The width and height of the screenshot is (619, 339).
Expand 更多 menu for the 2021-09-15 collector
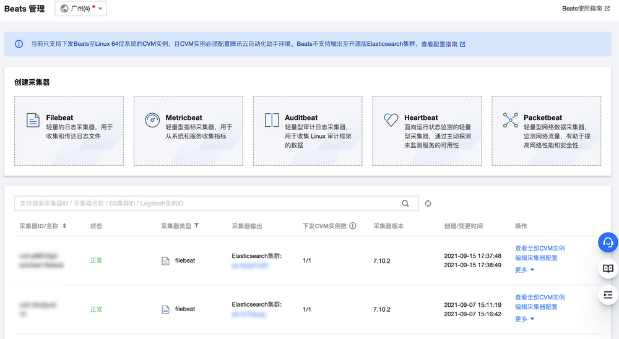(x=525, y=270)
